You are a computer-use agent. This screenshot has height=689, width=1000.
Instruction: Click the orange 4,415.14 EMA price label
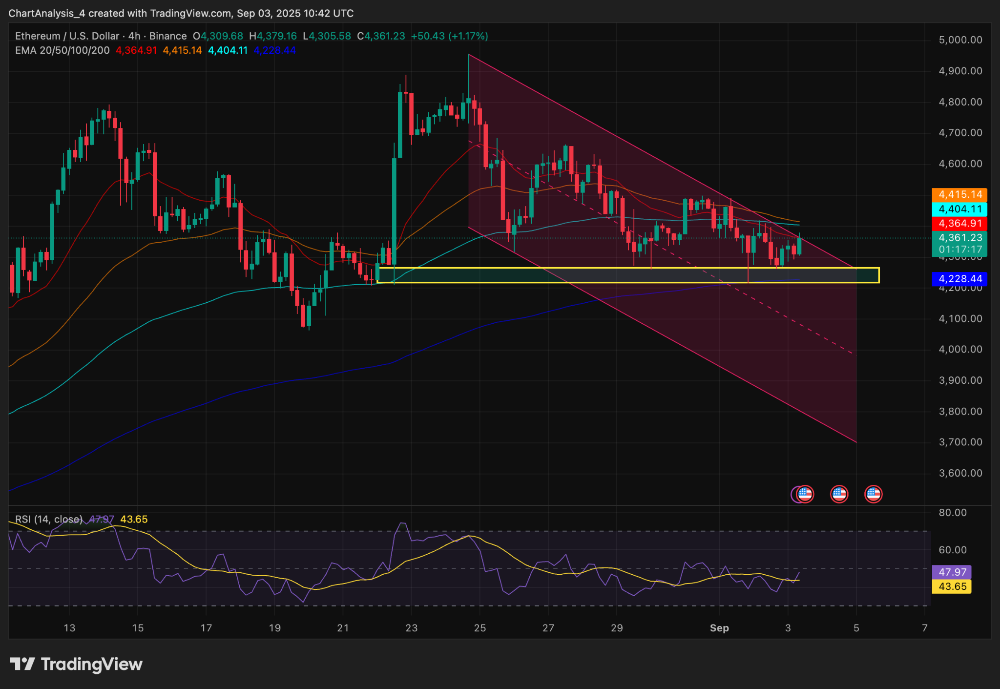(959, 195)
